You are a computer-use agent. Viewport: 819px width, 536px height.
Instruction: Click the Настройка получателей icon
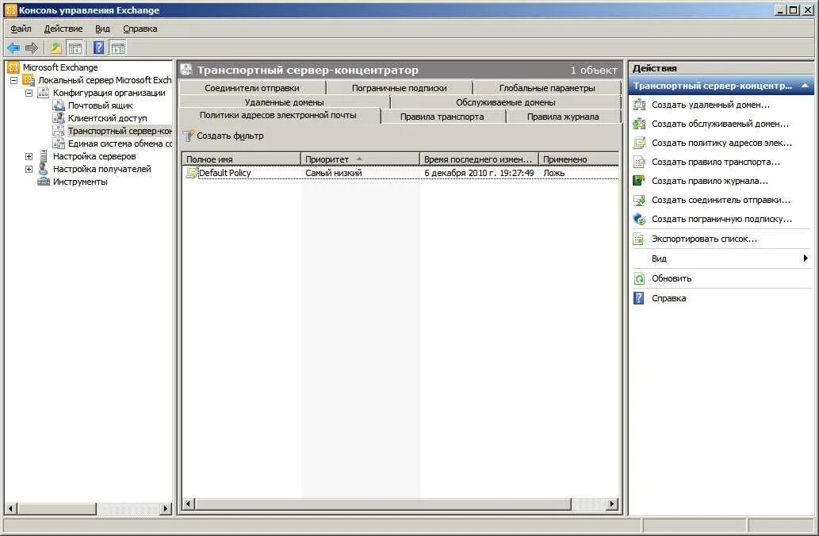click(x=44, y=168)
